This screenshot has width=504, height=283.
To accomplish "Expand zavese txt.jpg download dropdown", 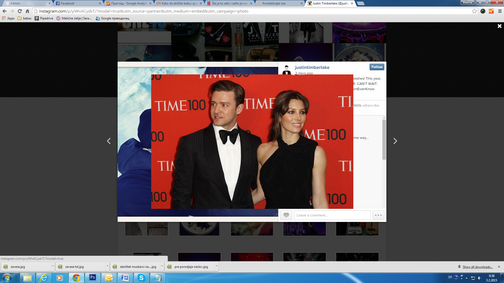I will click(107, 266).
